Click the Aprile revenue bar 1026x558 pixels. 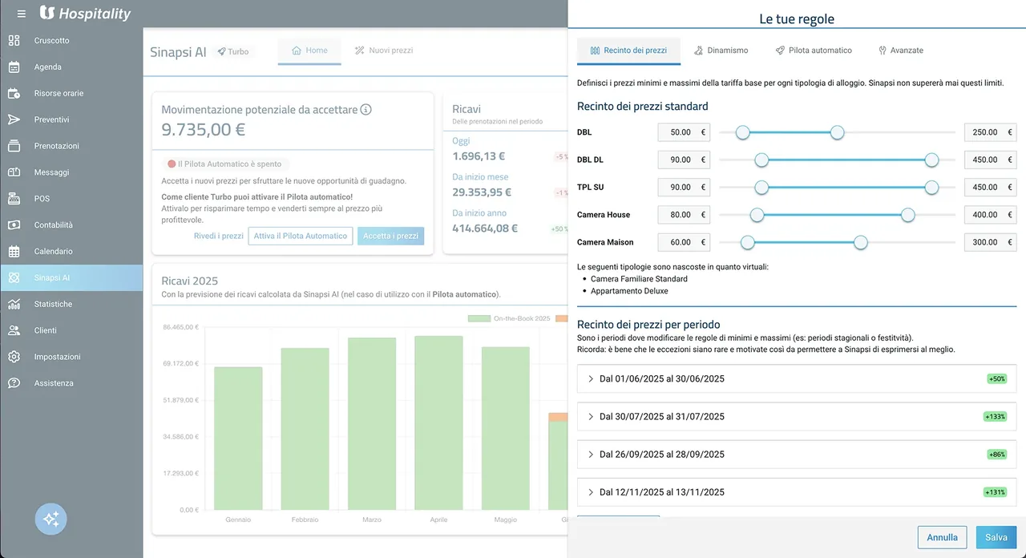pos(438,423)
